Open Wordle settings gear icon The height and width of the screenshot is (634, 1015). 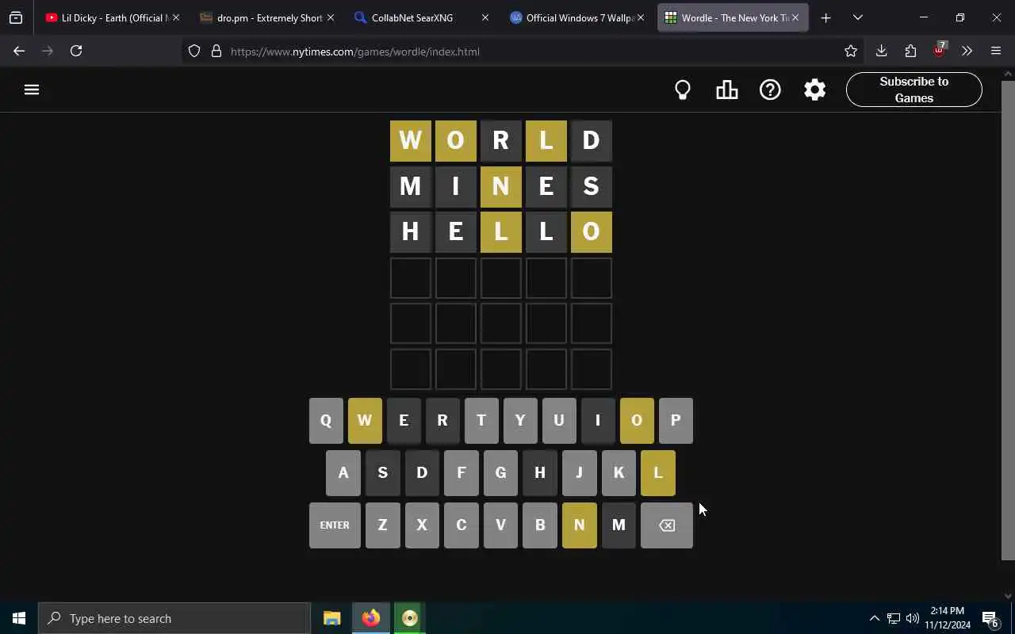[814, 90]
